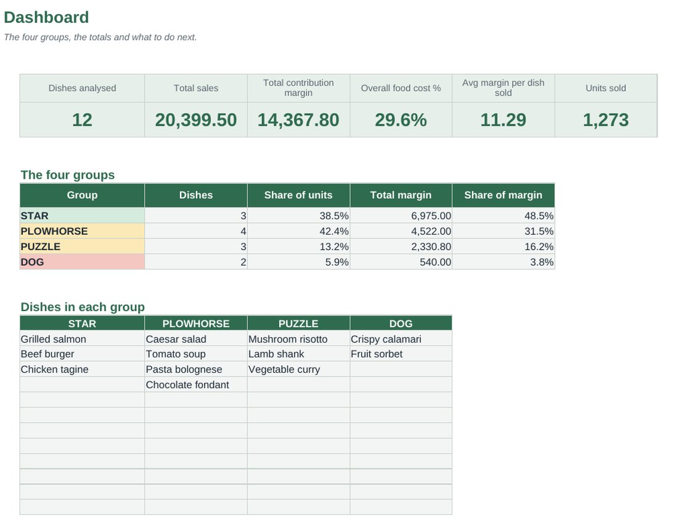Click the Group column header

[82, 195]
